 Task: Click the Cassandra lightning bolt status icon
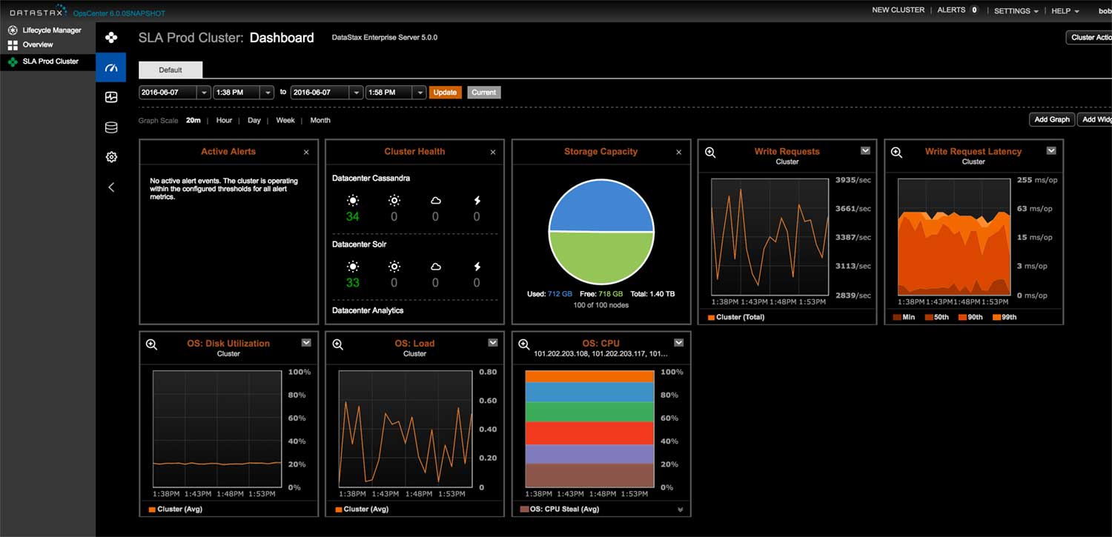point(477,200)
